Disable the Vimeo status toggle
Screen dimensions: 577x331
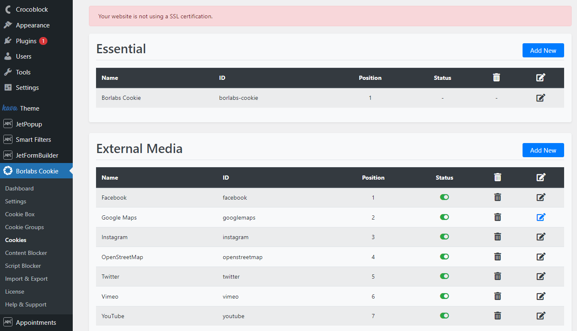(444, 296)
